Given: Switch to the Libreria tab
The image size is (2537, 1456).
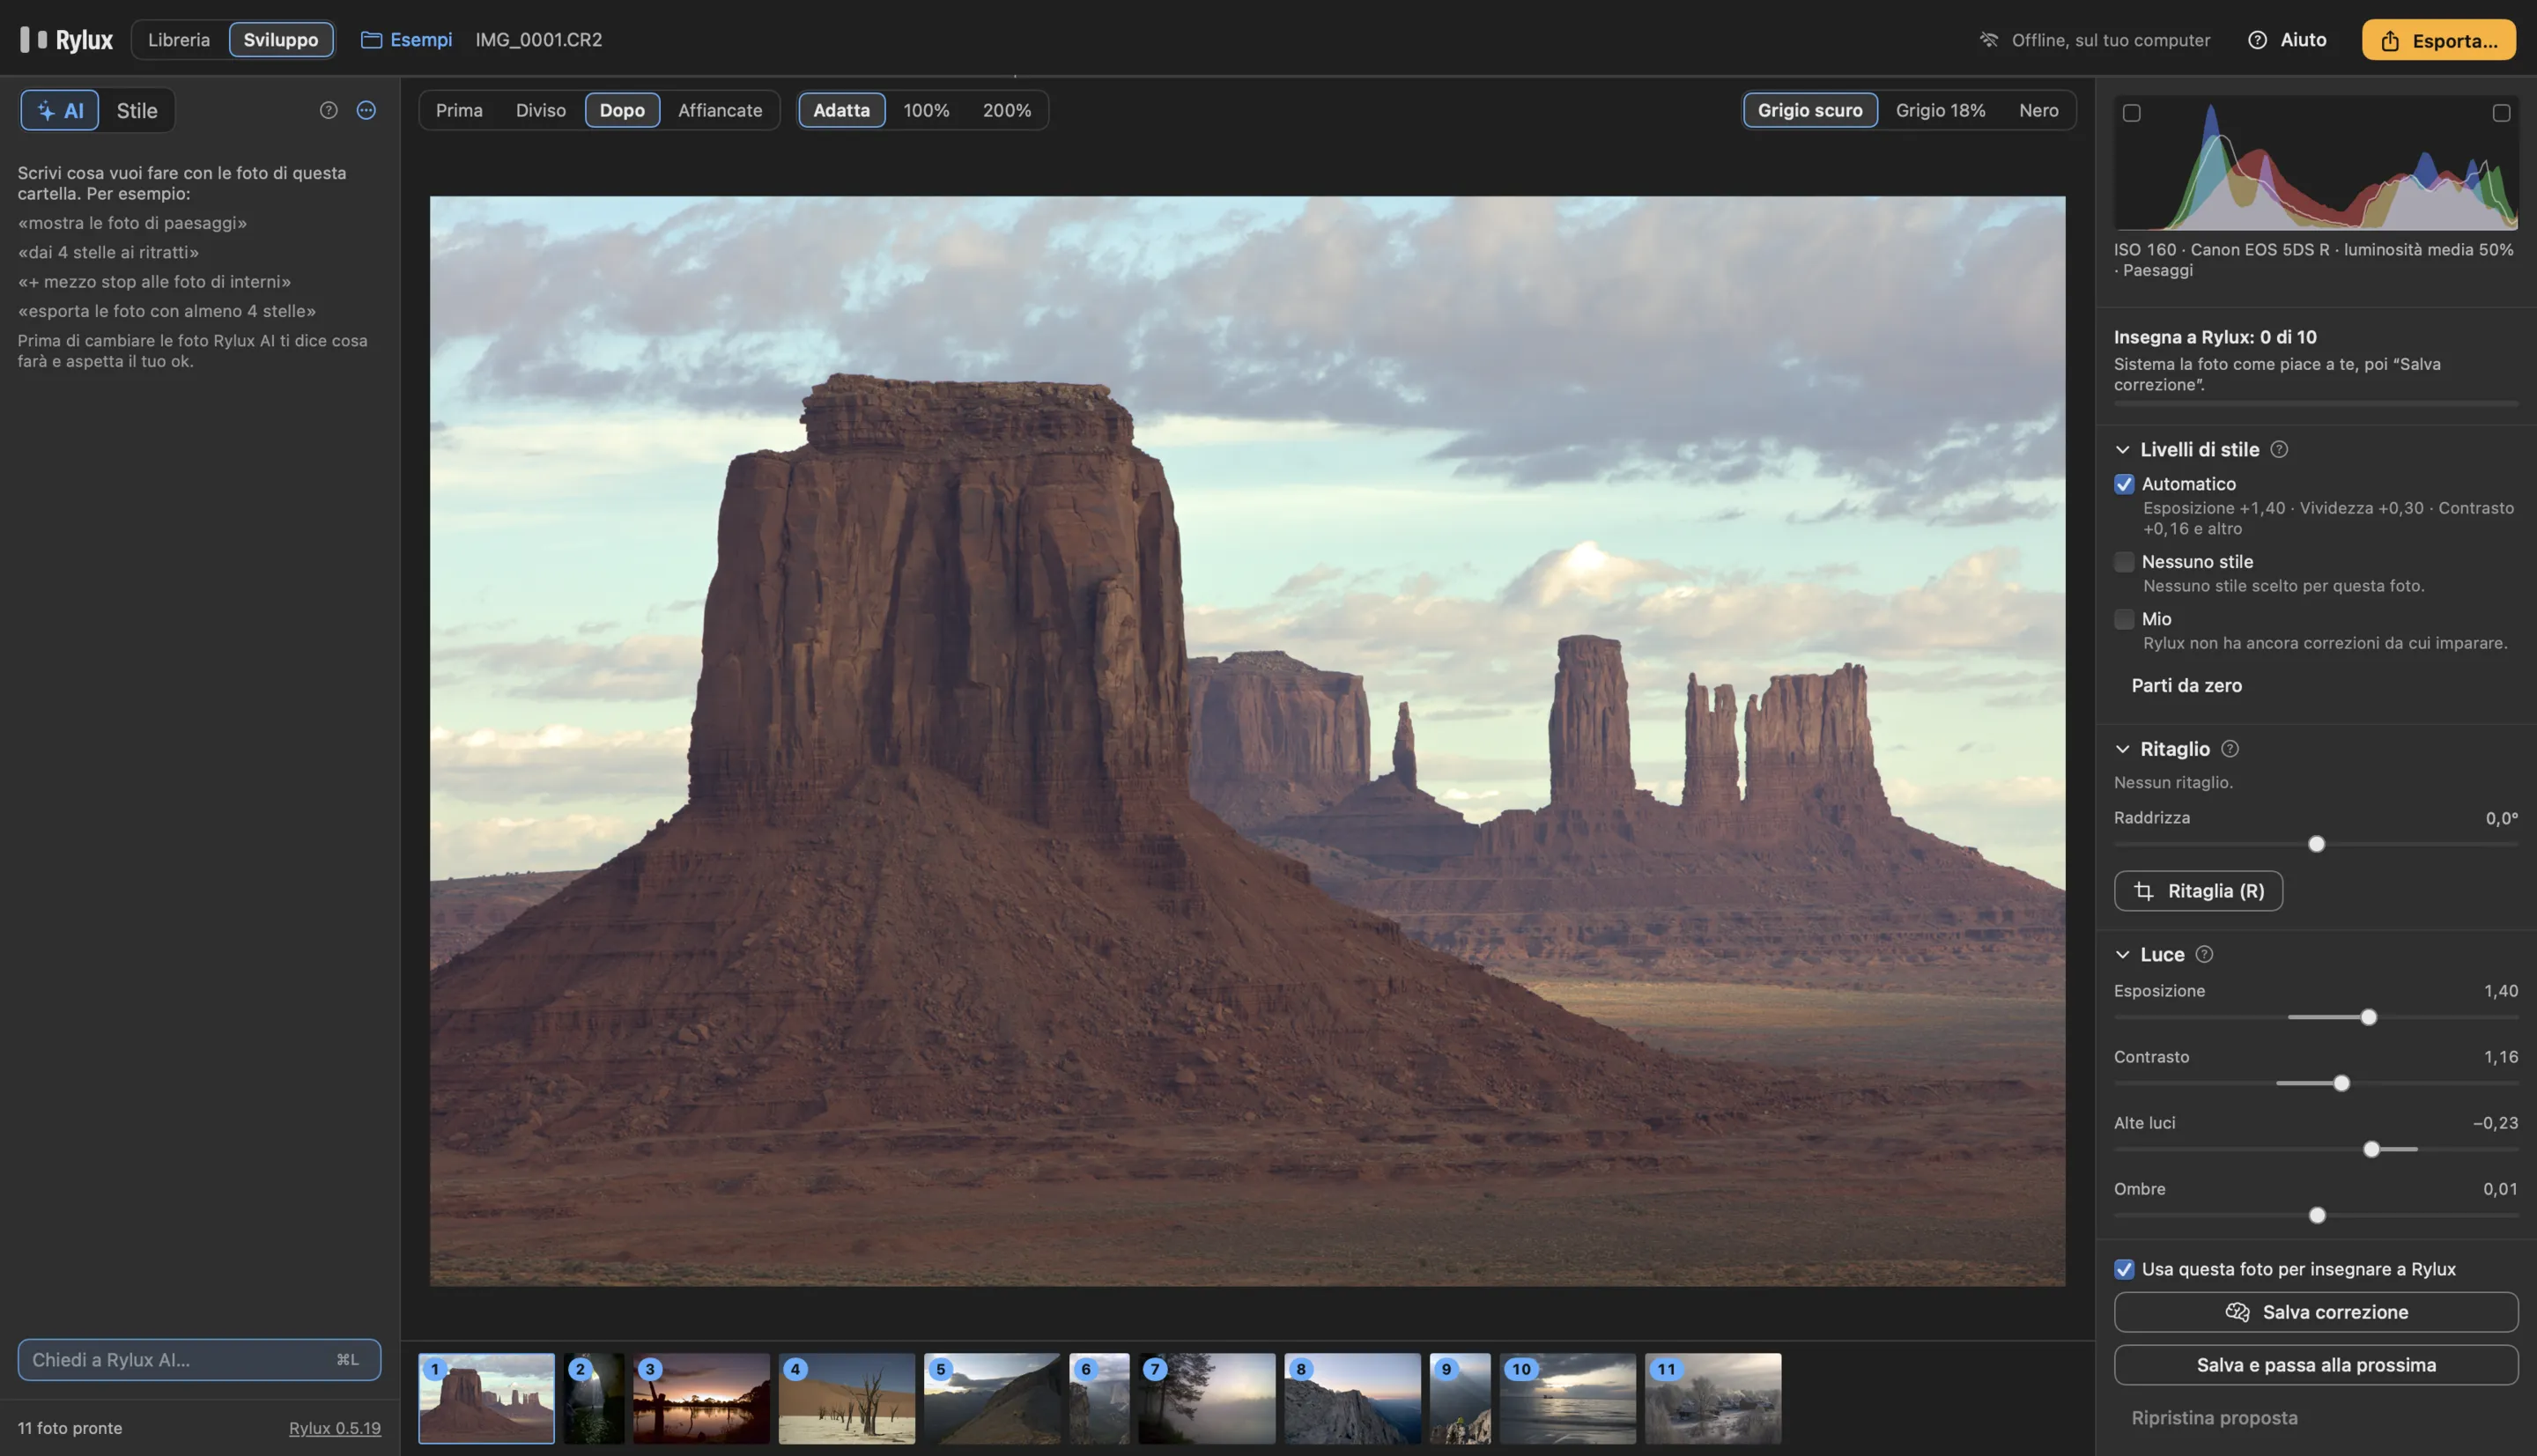Looking at the screenshot, I should tap(179, 40).
